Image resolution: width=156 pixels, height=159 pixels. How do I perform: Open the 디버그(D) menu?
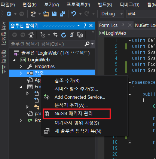click(x=129, y=5)
